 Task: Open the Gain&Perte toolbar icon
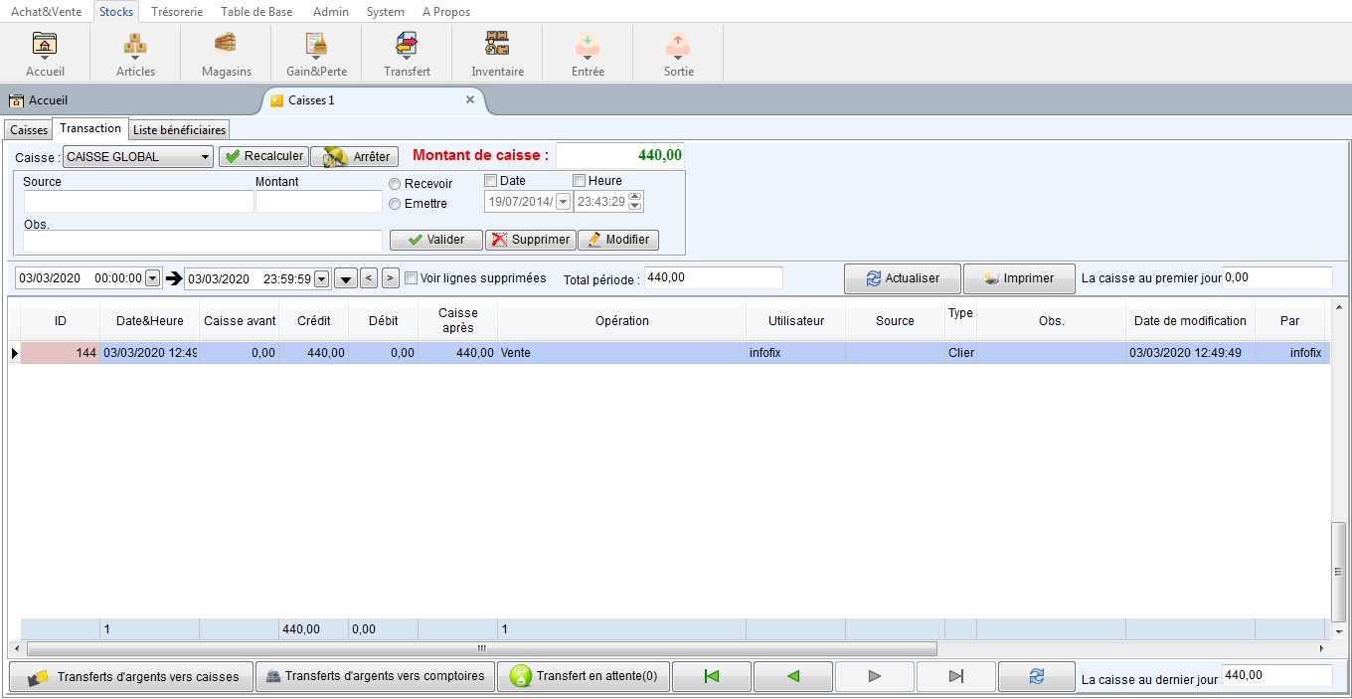[316, 45]
